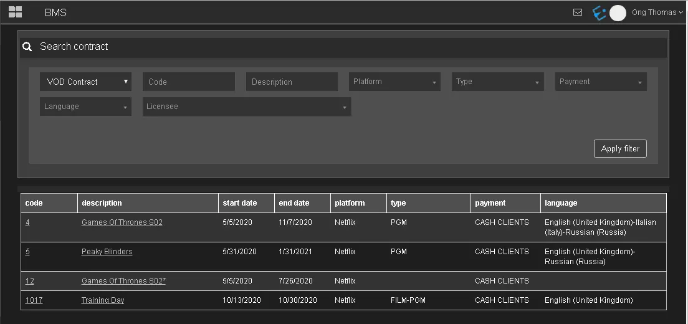Click the Code input field

point(188,82)
